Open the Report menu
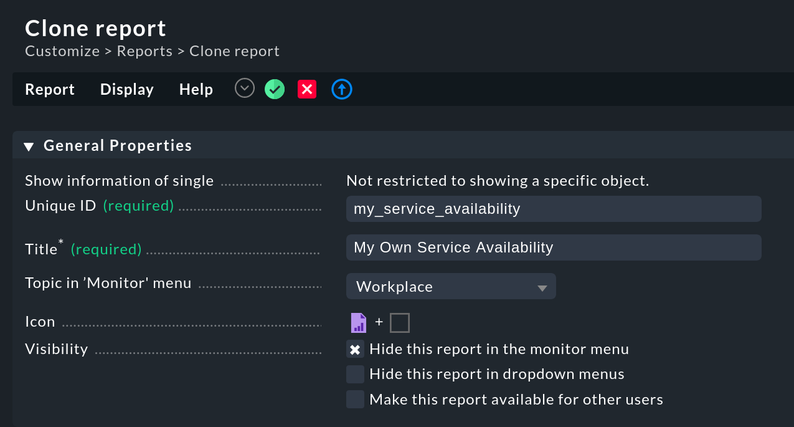Image resolution: width=794 pixels, height=427 pixels. [50, 89]
